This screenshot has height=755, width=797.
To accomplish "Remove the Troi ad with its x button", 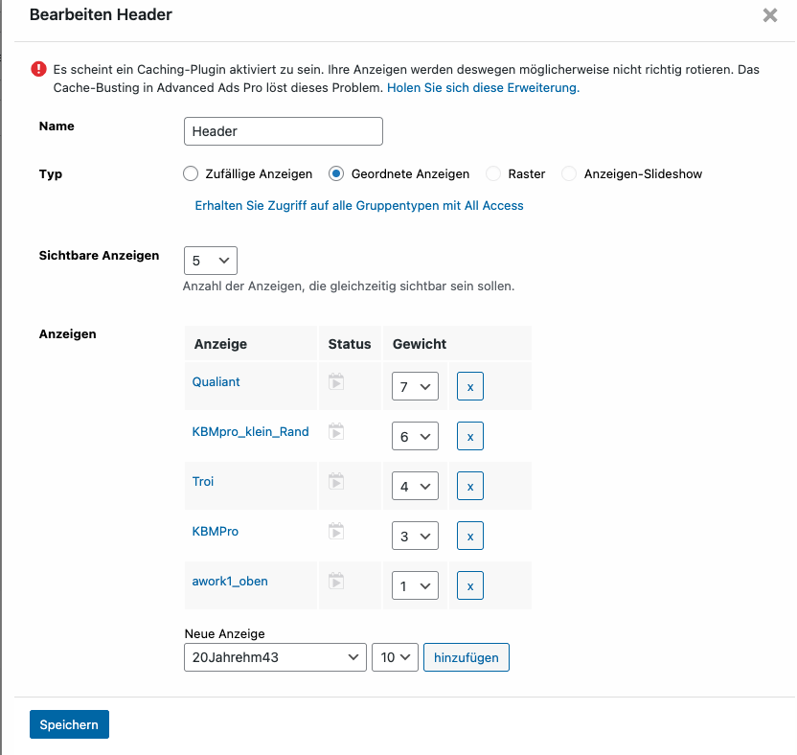I will [x=470, y=486].
